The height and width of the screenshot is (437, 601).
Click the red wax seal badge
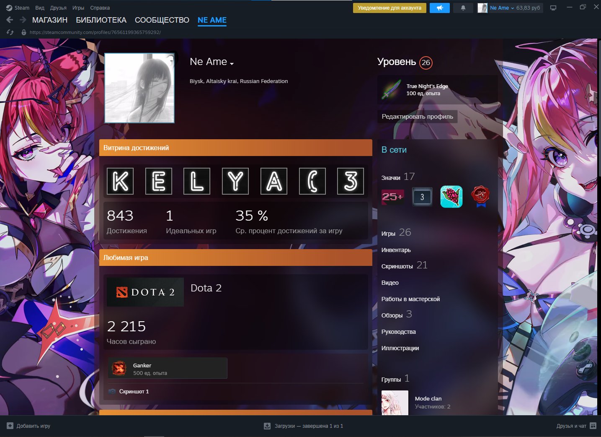480,196
